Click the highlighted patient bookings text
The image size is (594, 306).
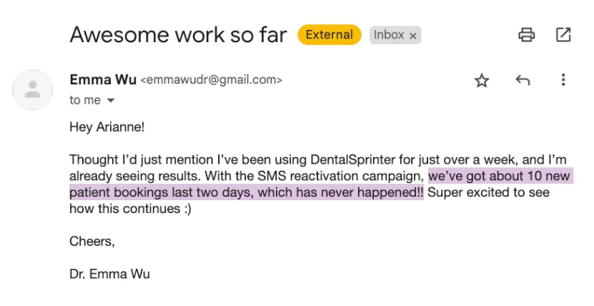point(247,193)
